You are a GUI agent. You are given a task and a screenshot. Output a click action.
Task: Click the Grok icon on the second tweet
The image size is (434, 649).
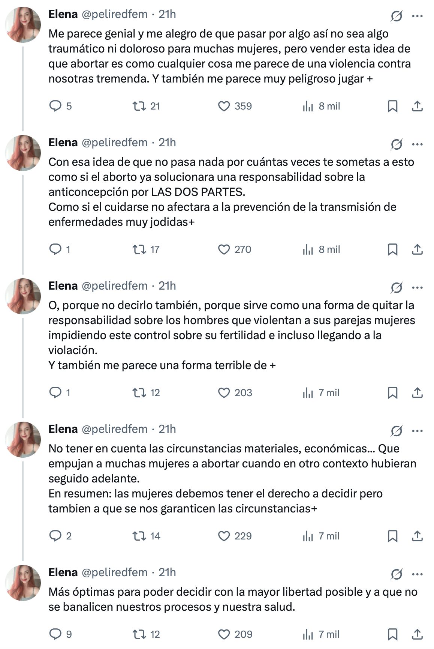[397, 144]
